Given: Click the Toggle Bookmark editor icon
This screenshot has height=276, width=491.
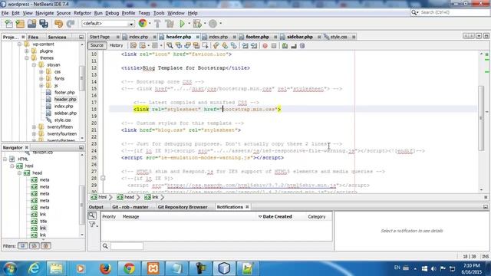Looking at the screenshot, I should pyautogui.click(x=233, y=46).
